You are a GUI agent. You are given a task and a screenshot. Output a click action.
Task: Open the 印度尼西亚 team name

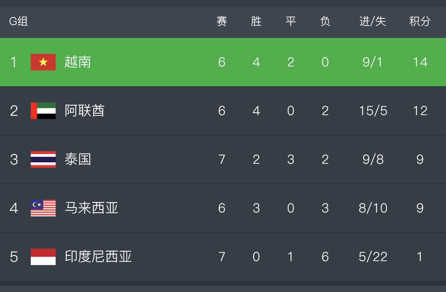point(98,256)
